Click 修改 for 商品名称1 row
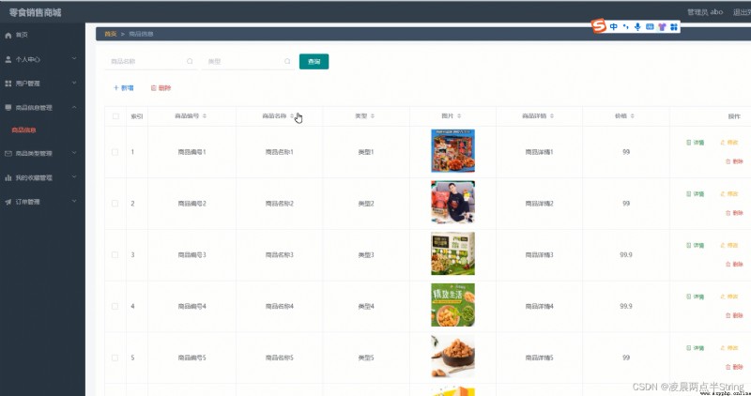 (x=729, y=143)
